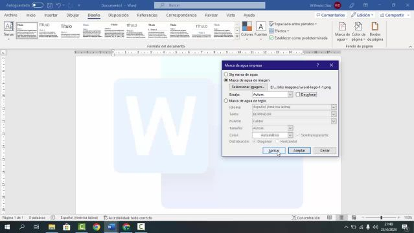This screenshot has width=414, height=233.
Task: Collapse the ribbon chevron
Action: click(x=410, y=47)
